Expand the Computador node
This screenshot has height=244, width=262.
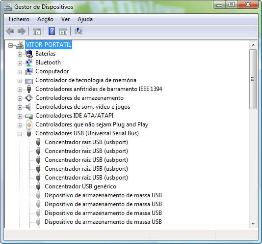(x=20, y=72)
